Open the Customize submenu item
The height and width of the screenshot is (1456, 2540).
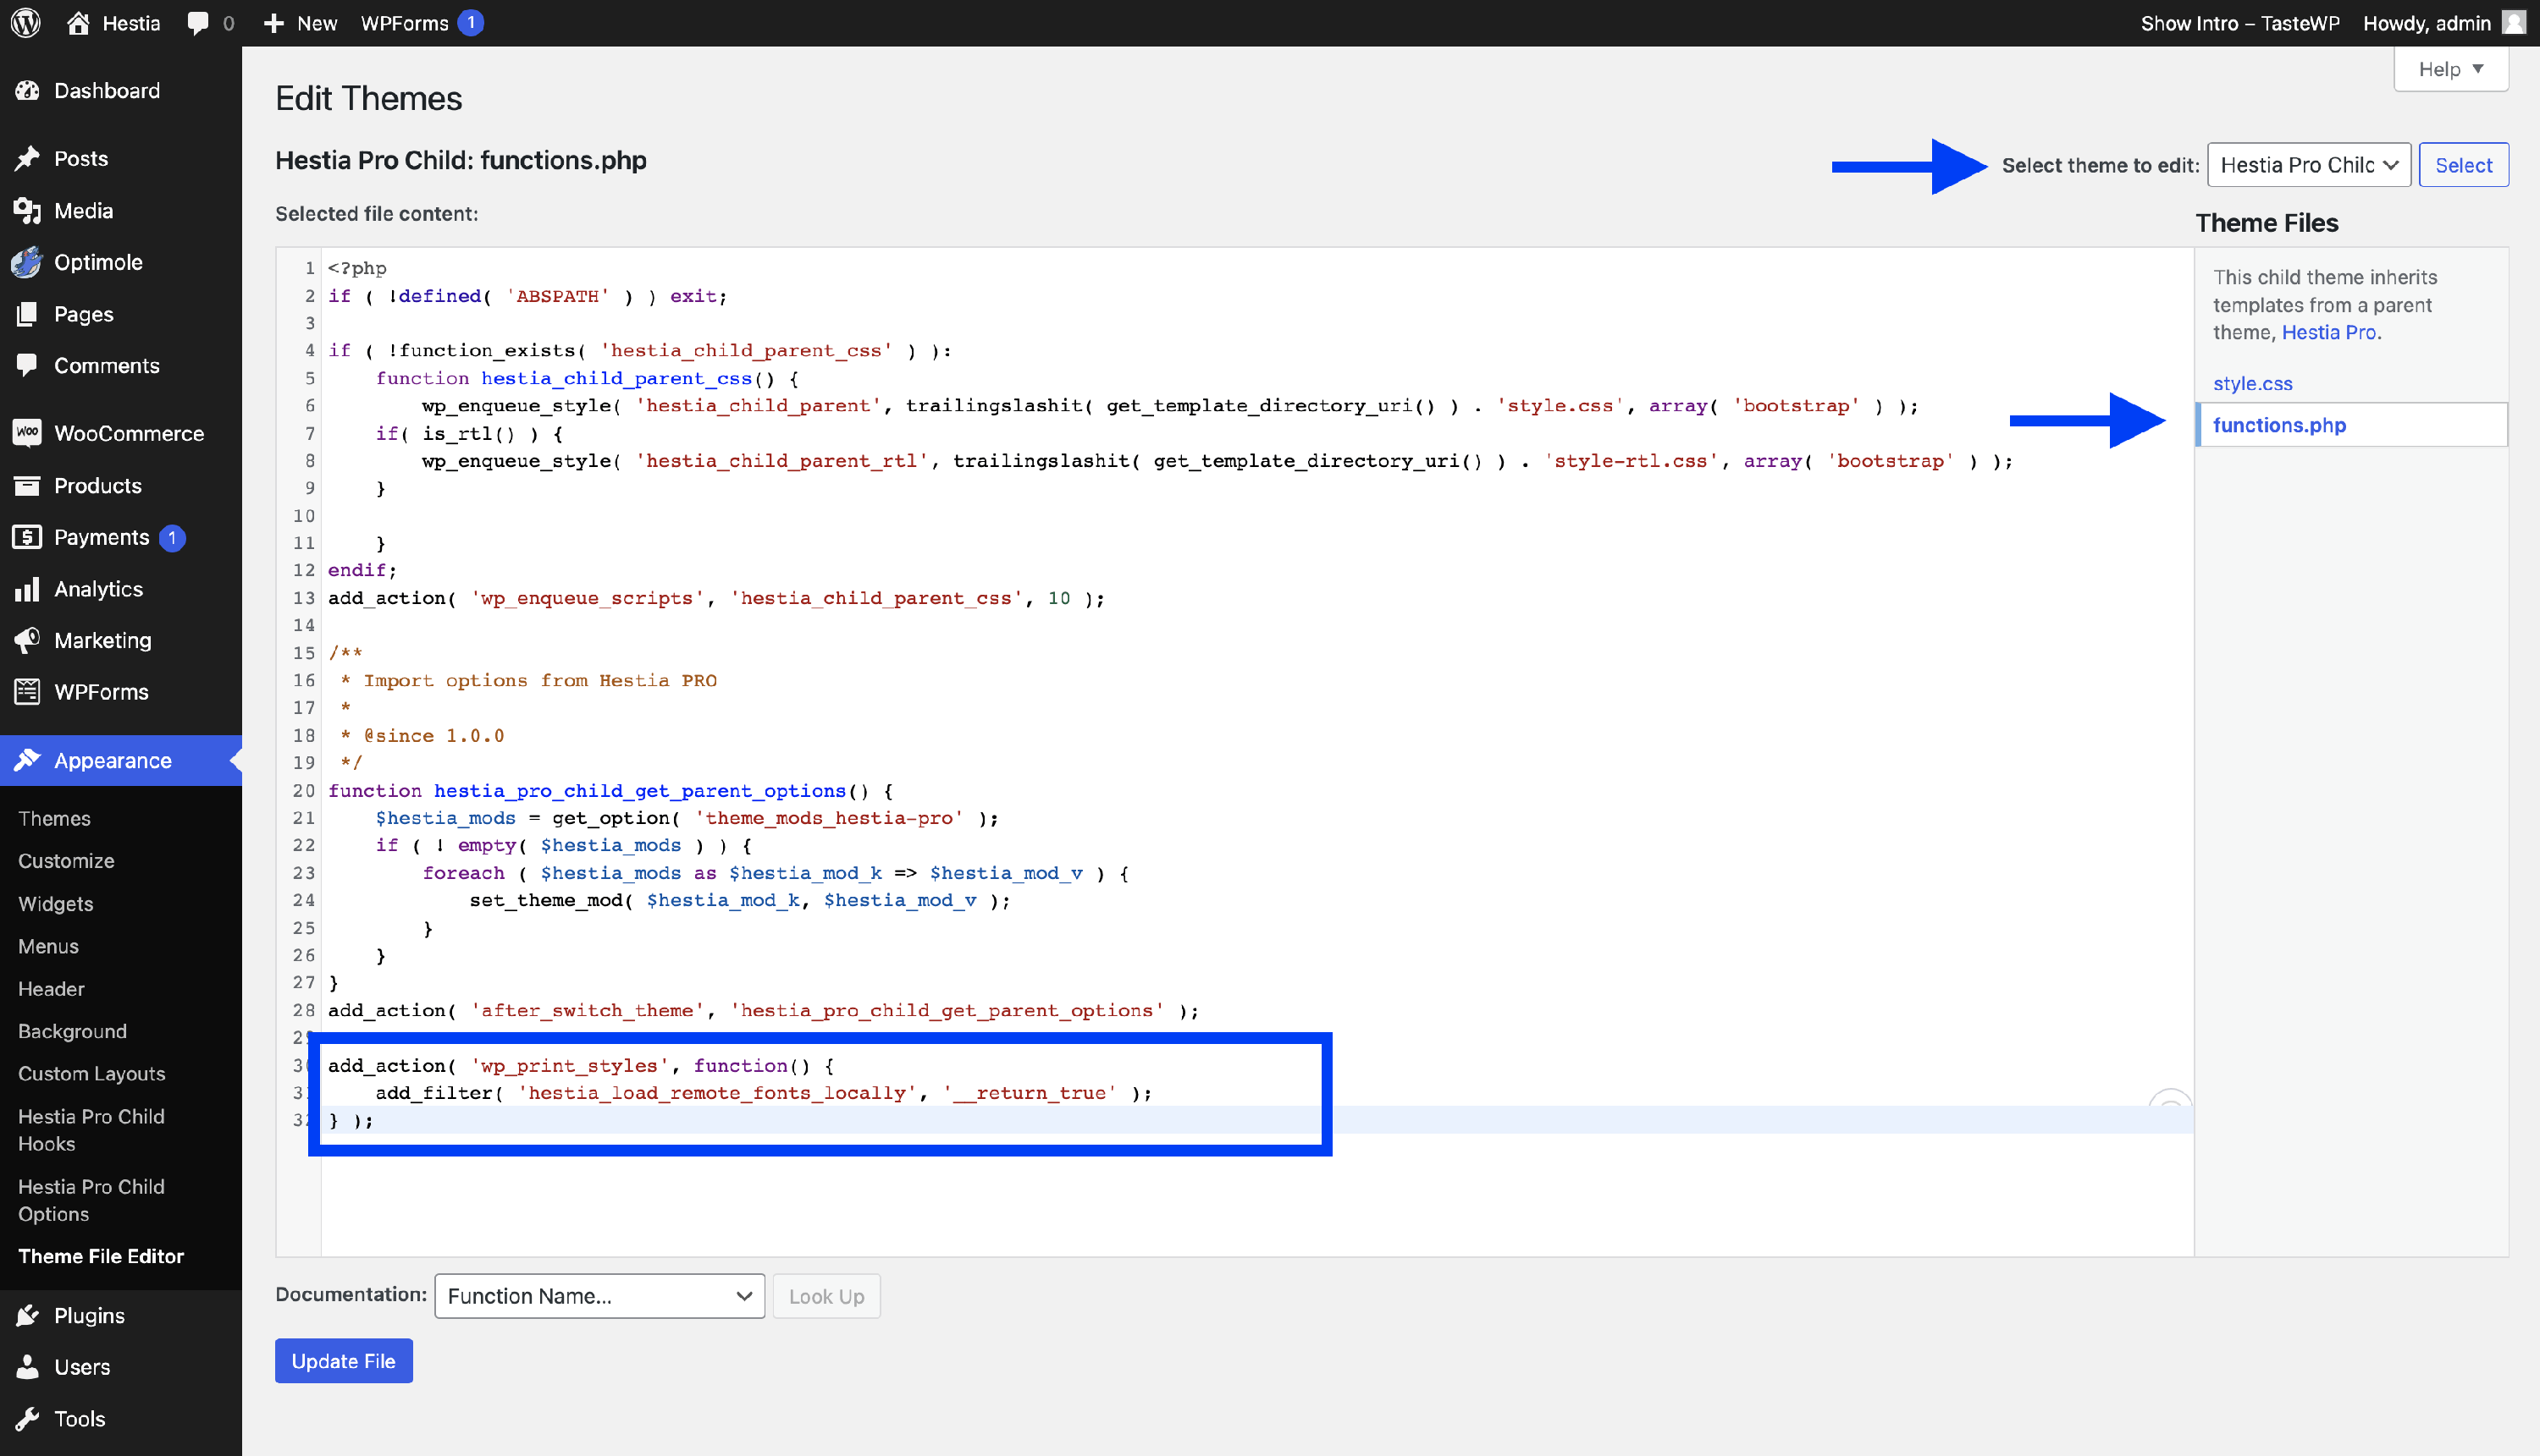pyautogui.click(x=66, y=861)
